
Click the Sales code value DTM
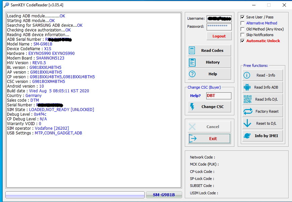[34, 100]
